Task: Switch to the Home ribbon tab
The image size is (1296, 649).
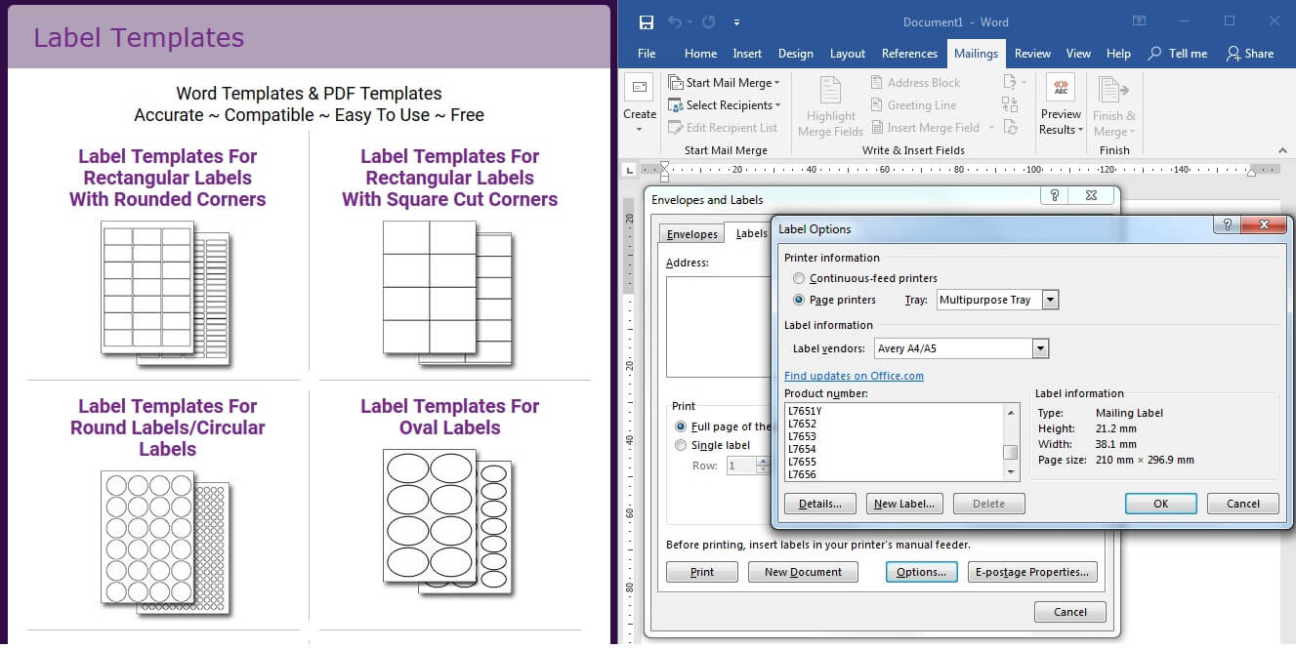Action: [700, 54]
